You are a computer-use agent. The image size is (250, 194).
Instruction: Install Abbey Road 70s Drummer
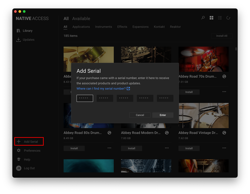(189, 92)
